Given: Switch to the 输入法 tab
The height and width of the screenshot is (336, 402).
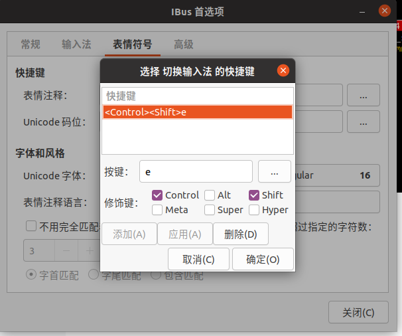Looking at the screenshot, I should 76,44.
